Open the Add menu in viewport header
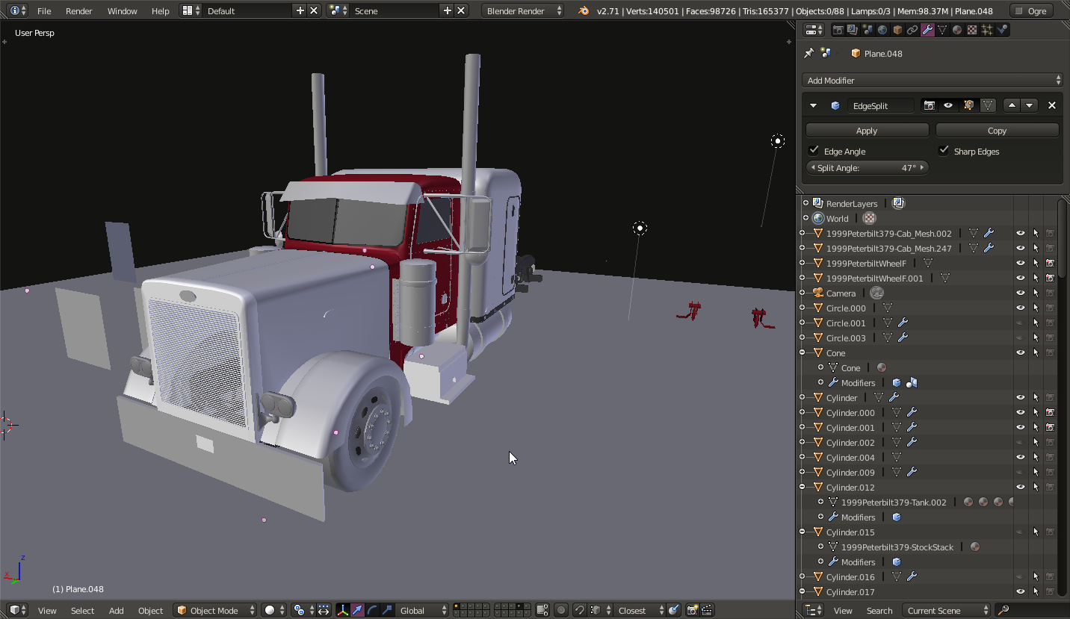 point(116,610)
